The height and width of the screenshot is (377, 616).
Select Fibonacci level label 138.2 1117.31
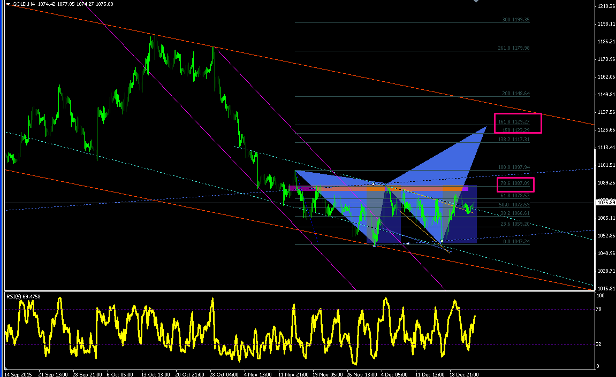click(x=514, y=140)
